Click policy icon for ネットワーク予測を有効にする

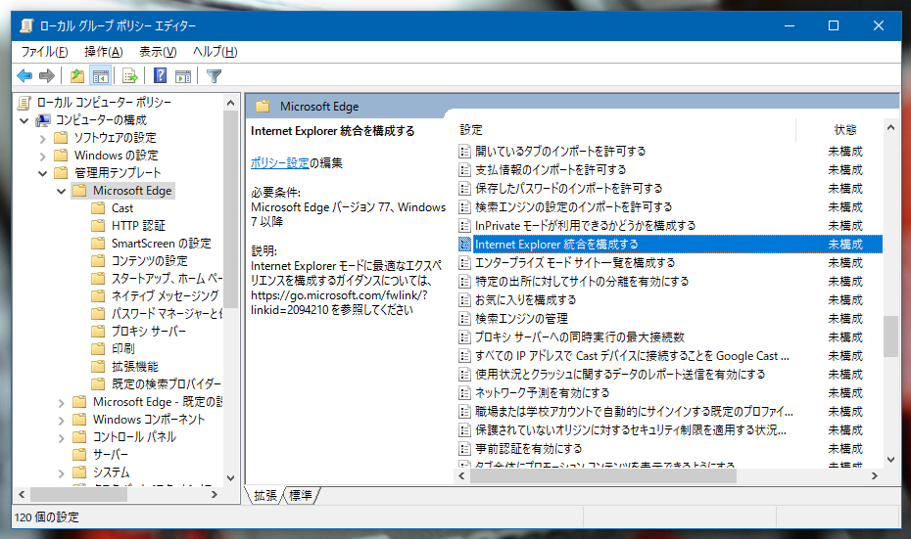[x=464, y=393]
